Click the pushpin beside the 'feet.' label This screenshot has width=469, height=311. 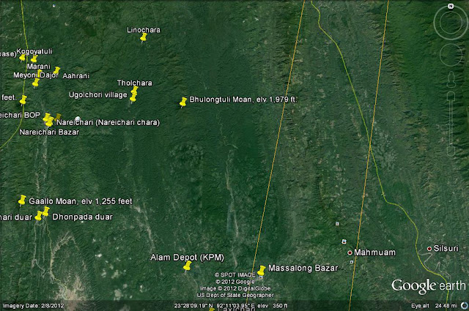tap(23, 100)
